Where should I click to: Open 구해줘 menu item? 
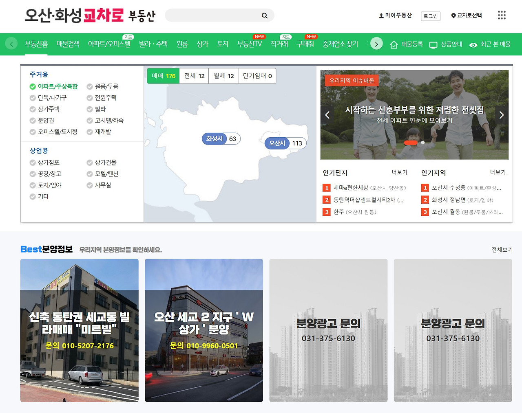point(305,44)
